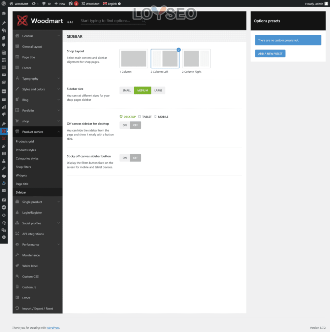The image size is (330, 332).
Task: Click the bar chart analytics icon in admin menu
Action: [x=4, y=107]
